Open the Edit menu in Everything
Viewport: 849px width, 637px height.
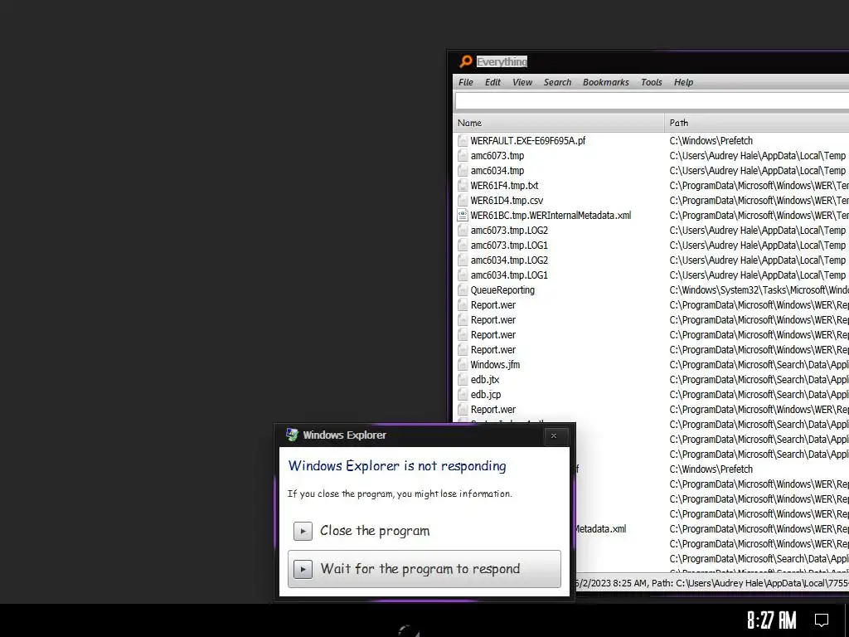492,82
